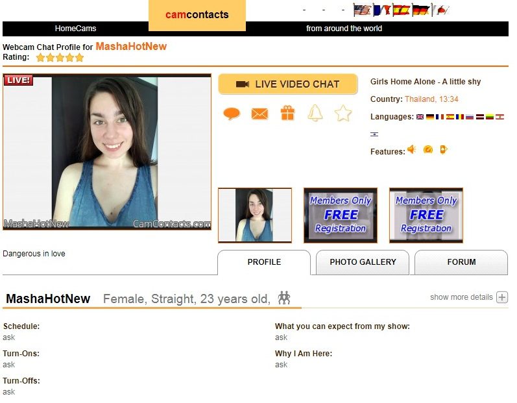Switch site language with the French waving flag

[x=382, y=10]
